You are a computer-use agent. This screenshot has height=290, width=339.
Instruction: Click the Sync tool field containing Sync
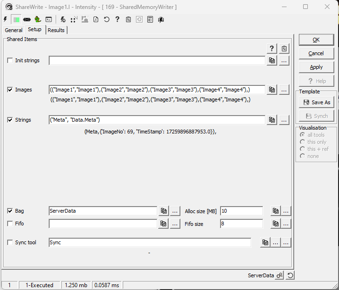click(x=150, y=242)
